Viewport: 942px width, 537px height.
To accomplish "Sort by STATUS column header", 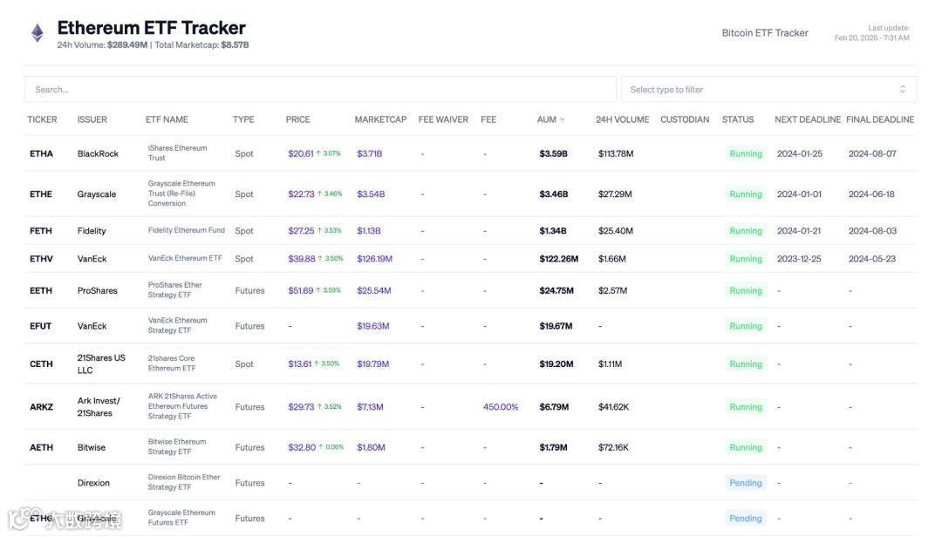I will tap(738, 119).
